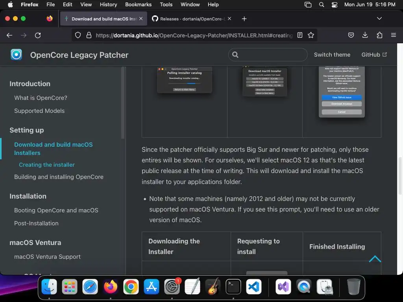Click the OpenCore Legacy Patcher logo
Screen dimensions: 403x302
pos(16,55)
